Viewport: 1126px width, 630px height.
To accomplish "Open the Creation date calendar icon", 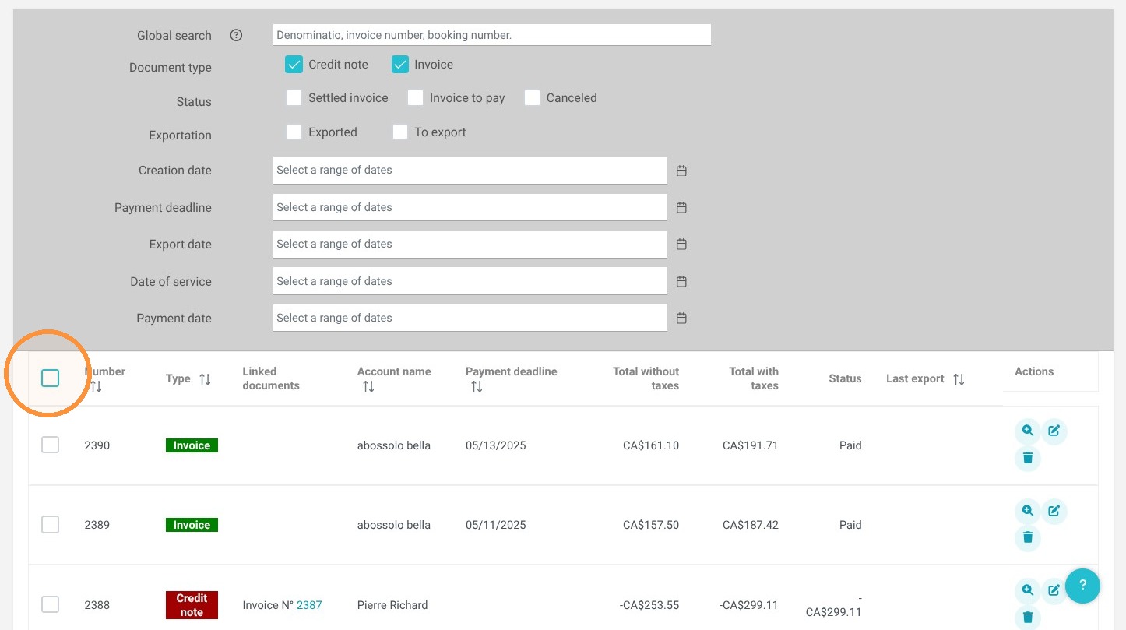I will (x=681, y=171).
